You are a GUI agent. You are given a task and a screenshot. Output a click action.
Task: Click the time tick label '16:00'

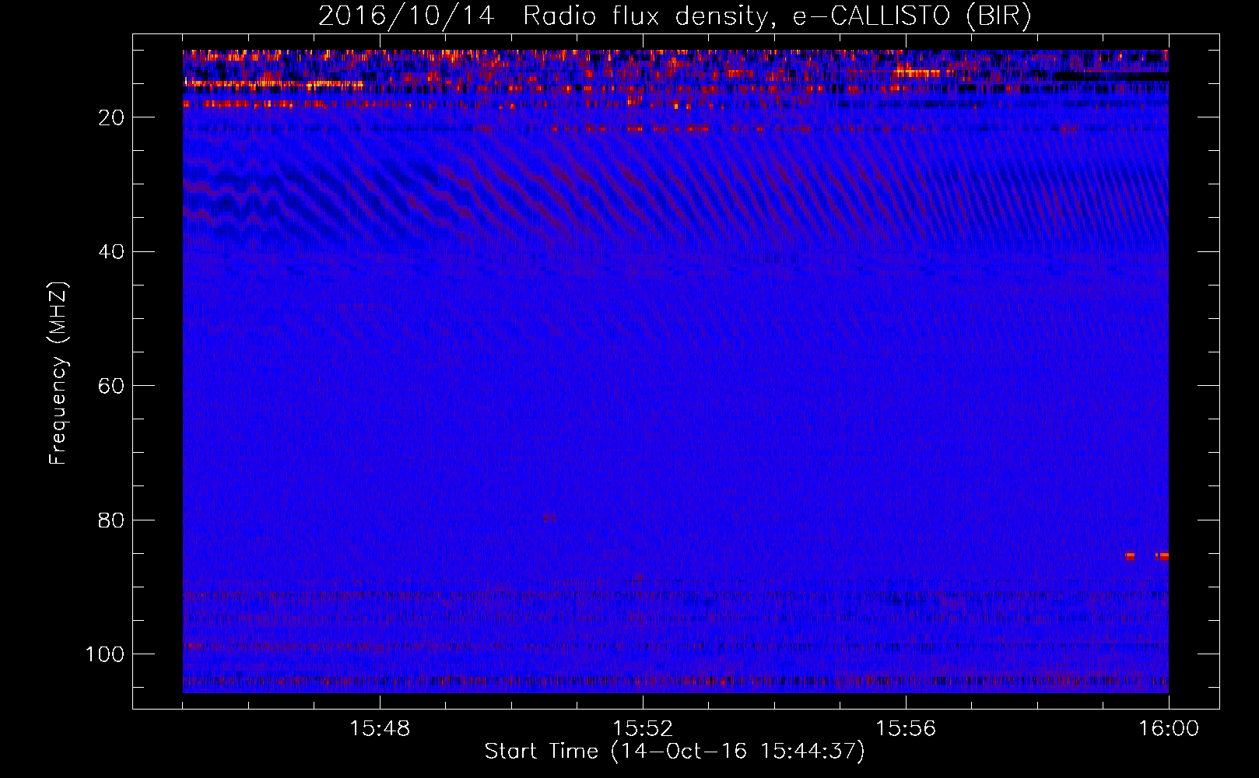1169,729
